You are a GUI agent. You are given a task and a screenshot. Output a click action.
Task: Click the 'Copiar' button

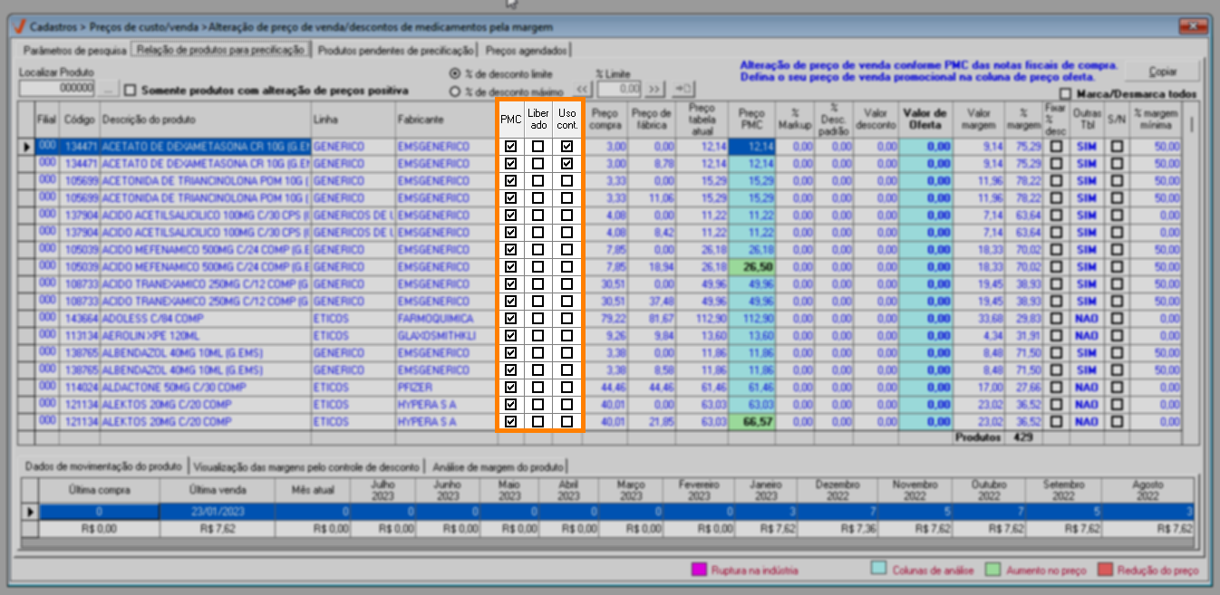point(1163,72)
